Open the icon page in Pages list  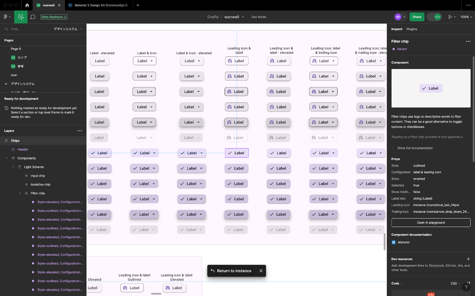pyautogui.click(x=14, y=75)
